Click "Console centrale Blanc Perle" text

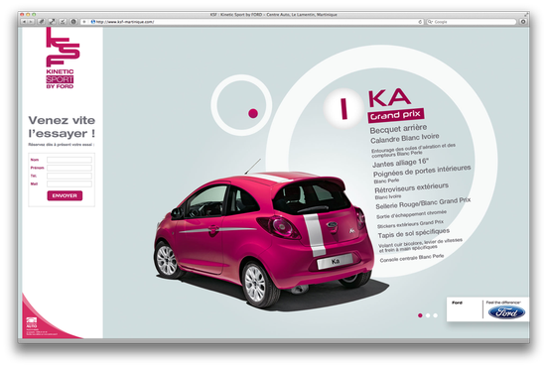[x=412, y=258]
